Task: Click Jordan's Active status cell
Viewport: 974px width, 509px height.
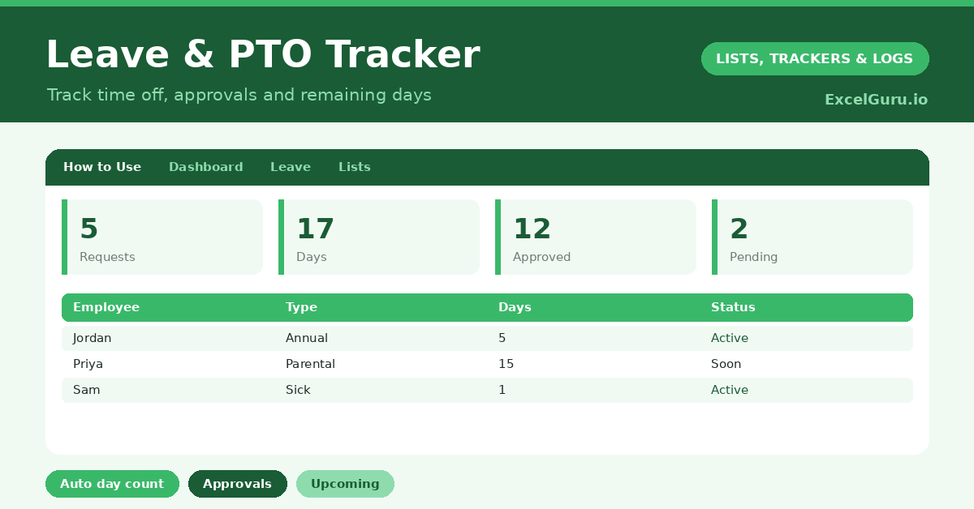Action: click(730, 338)
